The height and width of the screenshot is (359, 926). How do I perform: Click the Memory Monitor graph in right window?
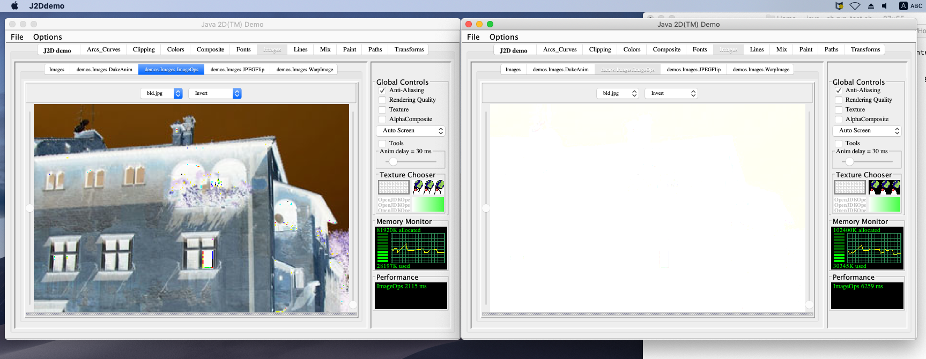pyautogui.click(x=873, y=248)
